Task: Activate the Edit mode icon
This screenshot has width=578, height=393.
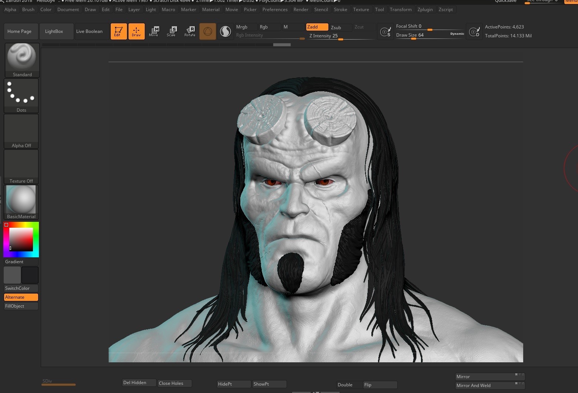Action: coord(118,31)
